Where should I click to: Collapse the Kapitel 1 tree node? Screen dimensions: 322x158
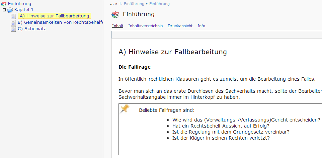4,10
